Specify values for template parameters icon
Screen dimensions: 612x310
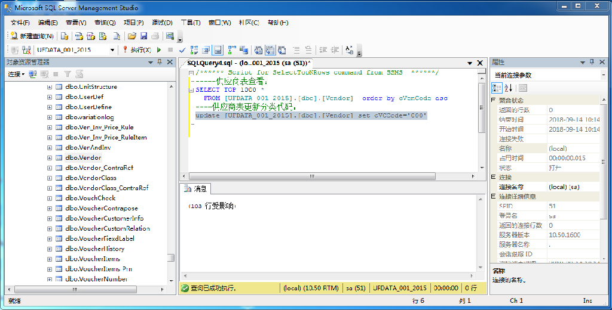click(349, 50)
